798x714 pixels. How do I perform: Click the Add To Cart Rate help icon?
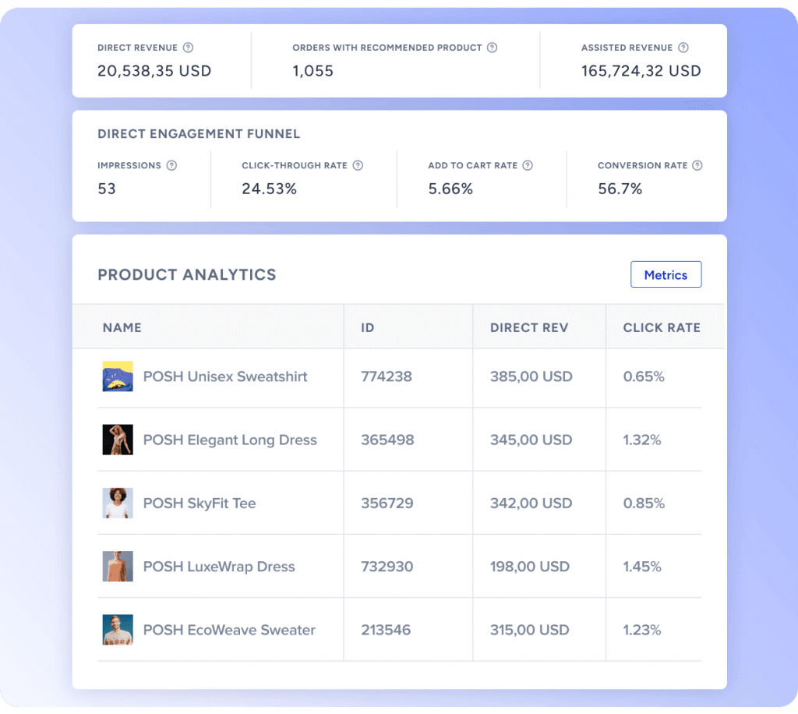pyautogui.click(x=527, y=165)
